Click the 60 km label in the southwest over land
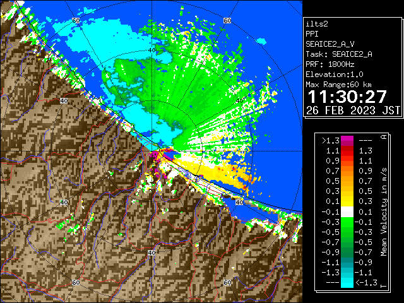This screenshot has height=303, width=404. 76,282
